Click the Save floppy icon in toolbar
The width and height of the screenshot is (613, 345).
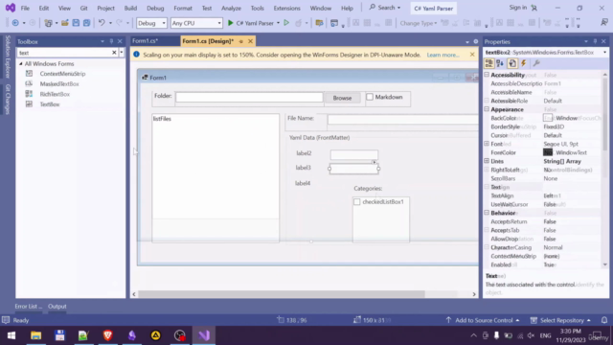point(76,23)
